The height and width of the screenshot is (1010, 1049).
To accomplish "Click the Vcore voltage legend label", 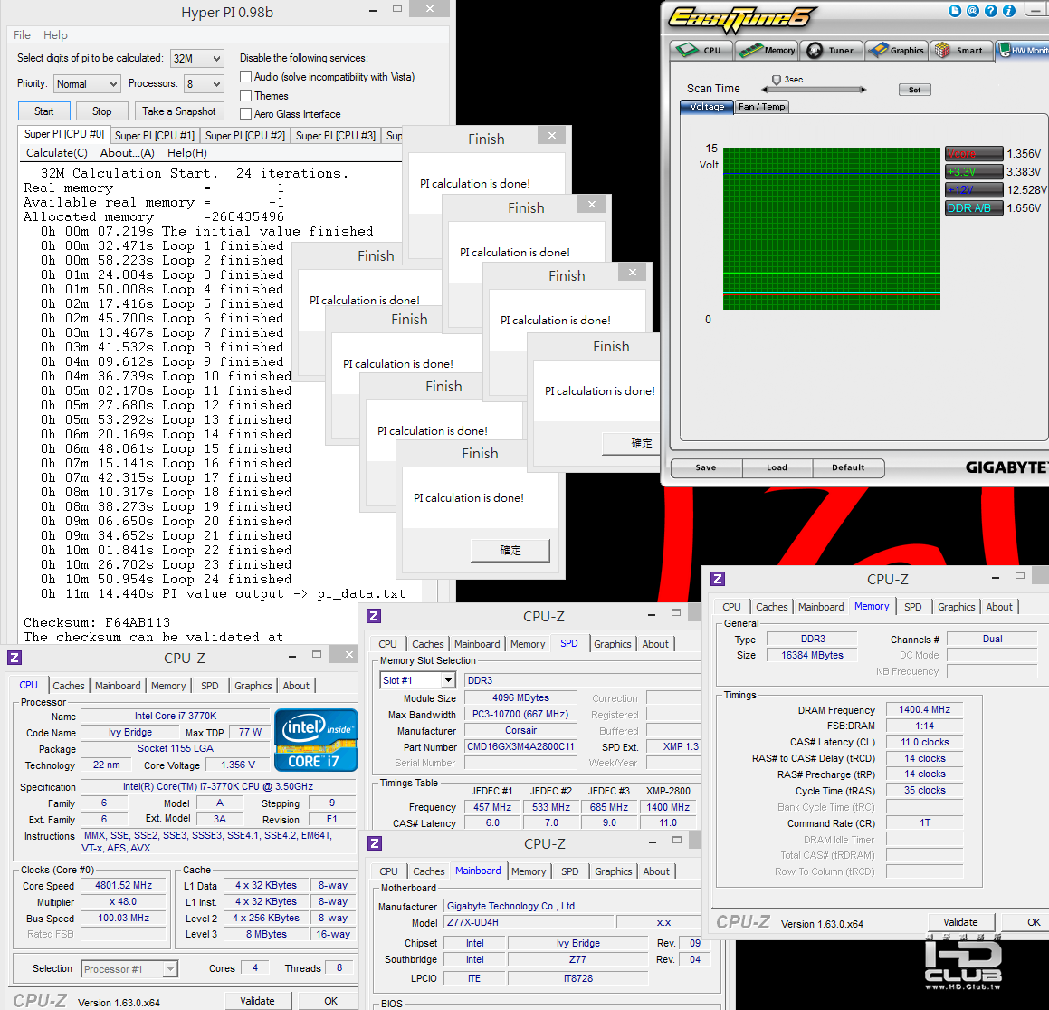I will (x=973, y=154).
